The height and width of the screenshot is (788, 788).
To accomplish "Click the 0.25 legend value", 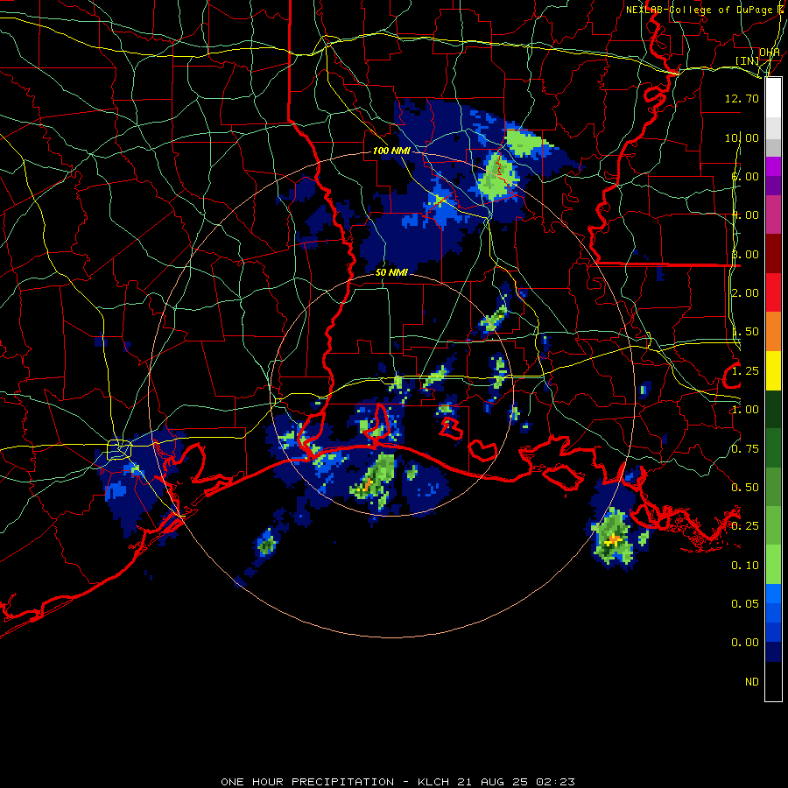I will click(745, 526).
